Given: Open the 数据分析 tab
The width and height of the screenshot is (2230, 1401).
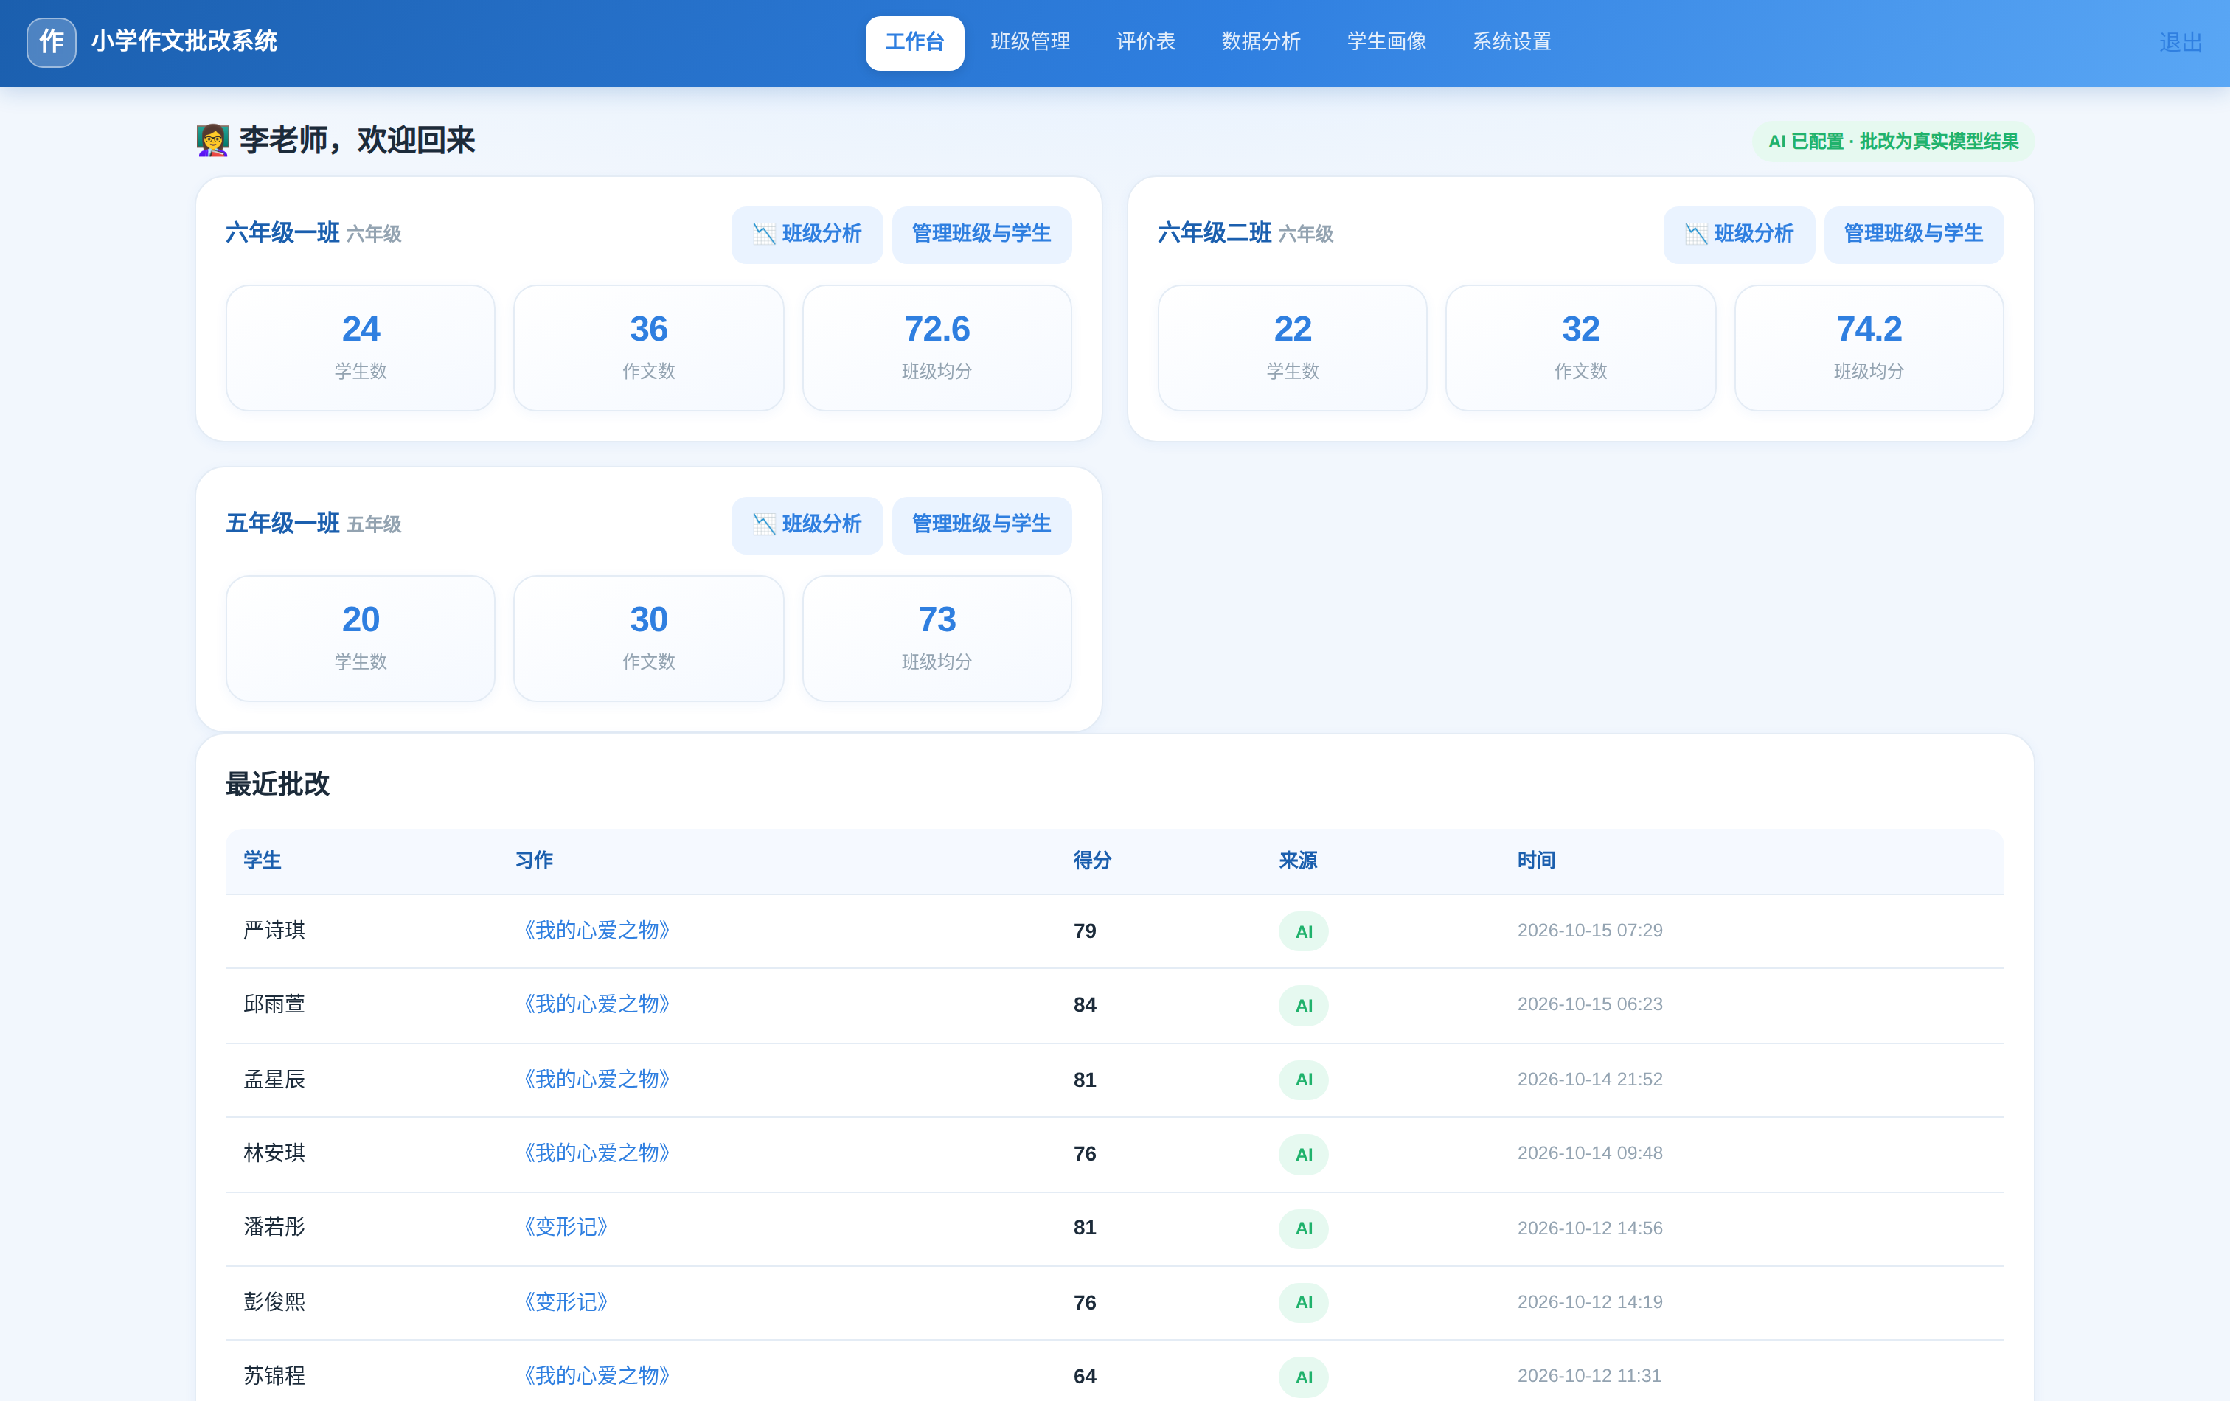Looking at the screenshot, I should click(1260, 43).
